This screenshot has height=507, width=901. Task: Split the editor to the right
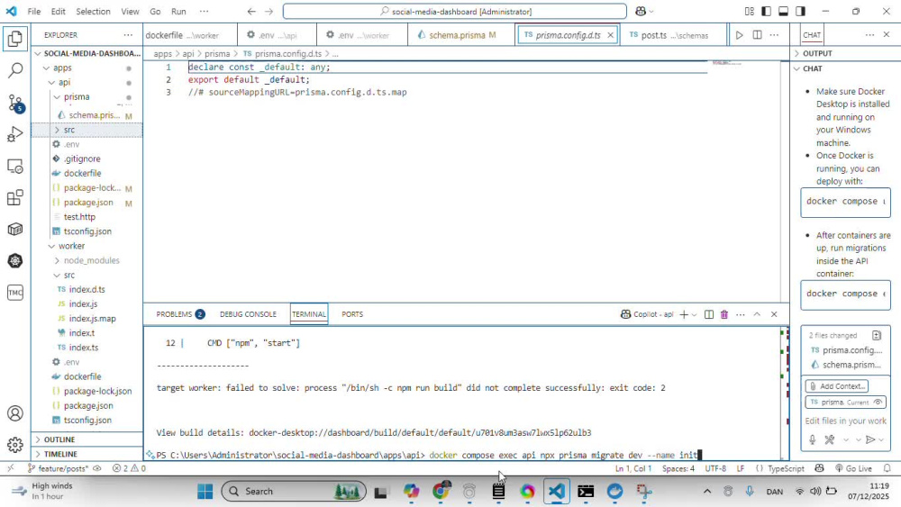coord(758,35)
